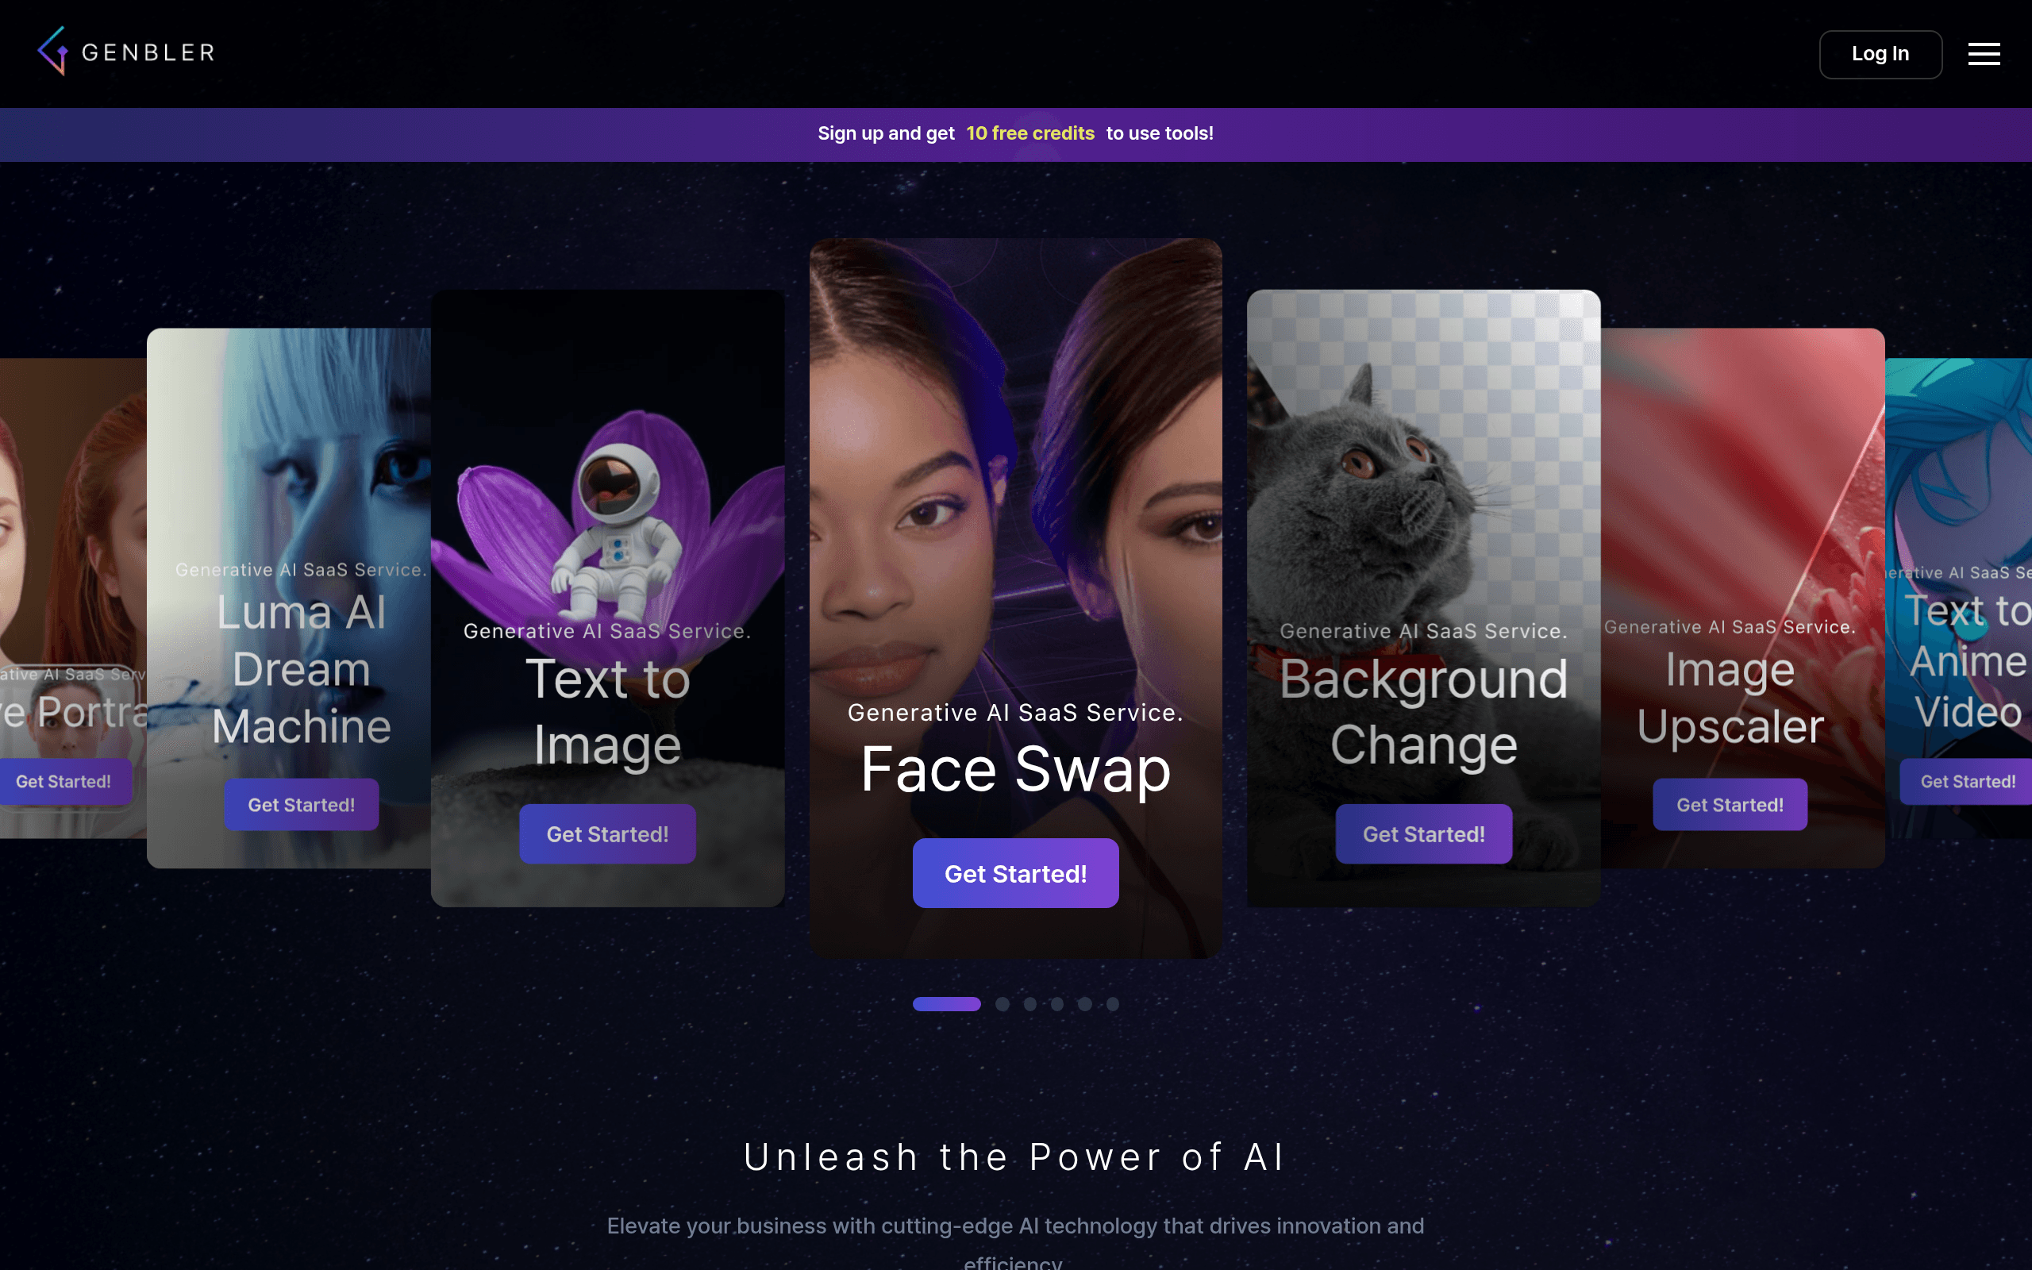
Task: Click the 10 free credits link
Action: point(1029,133)
